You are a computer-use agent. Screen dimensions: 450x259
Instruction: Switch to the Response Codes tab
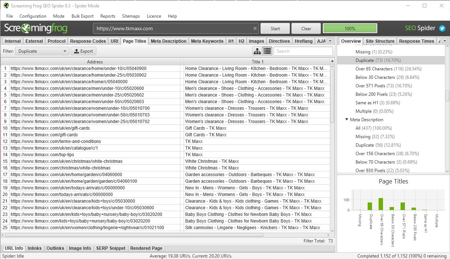point(88,41)
